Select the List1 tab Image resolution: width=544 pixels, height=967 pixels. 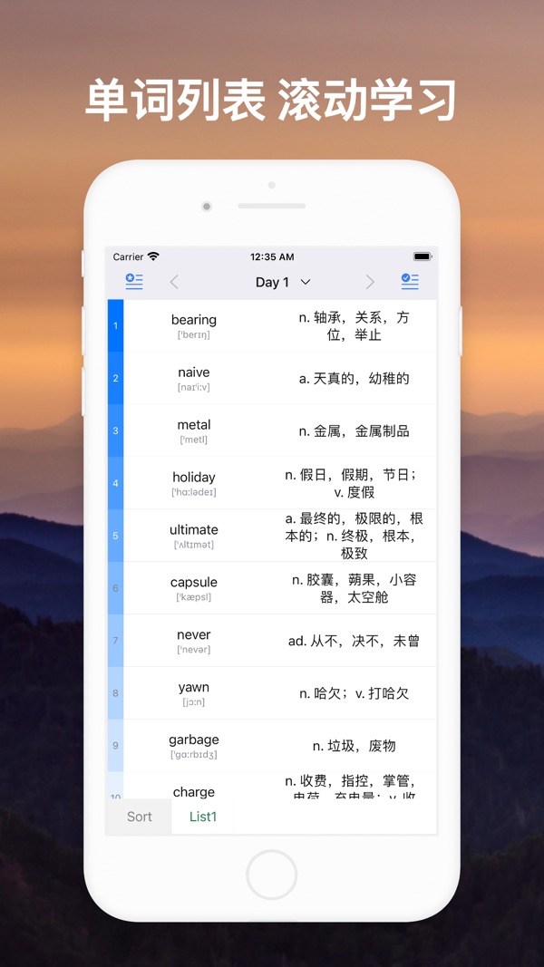coord(203,817)
